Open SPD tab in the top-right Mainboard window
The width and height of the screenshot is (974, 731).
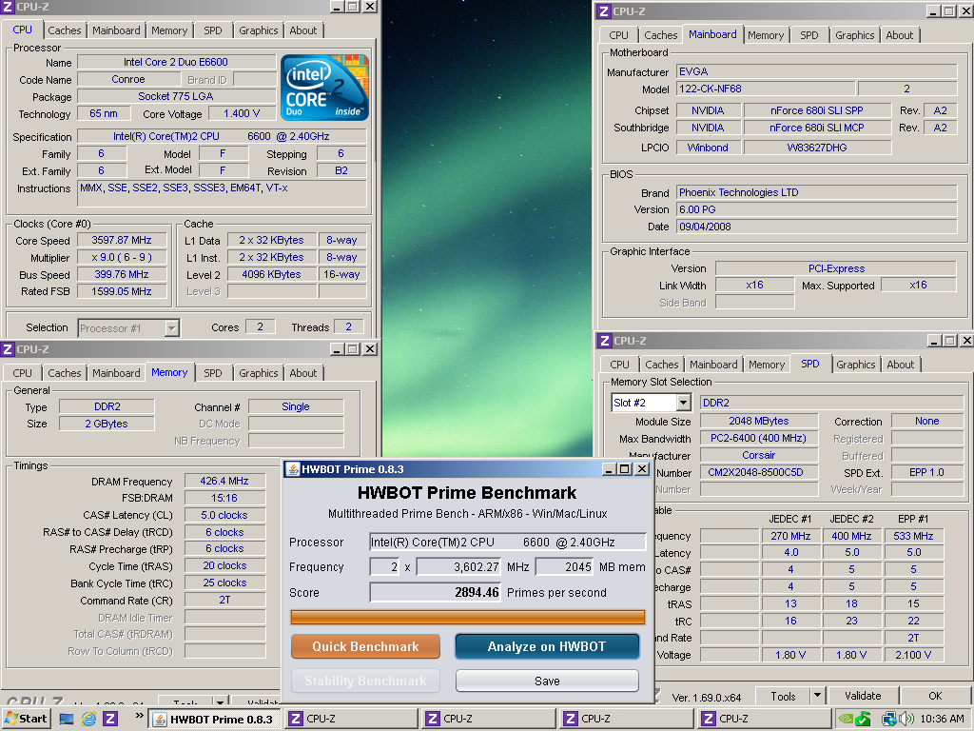tap(808, 35)
